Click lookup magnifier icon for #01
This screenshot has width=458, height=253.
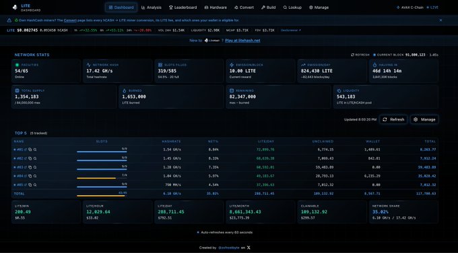click(35, 150)
